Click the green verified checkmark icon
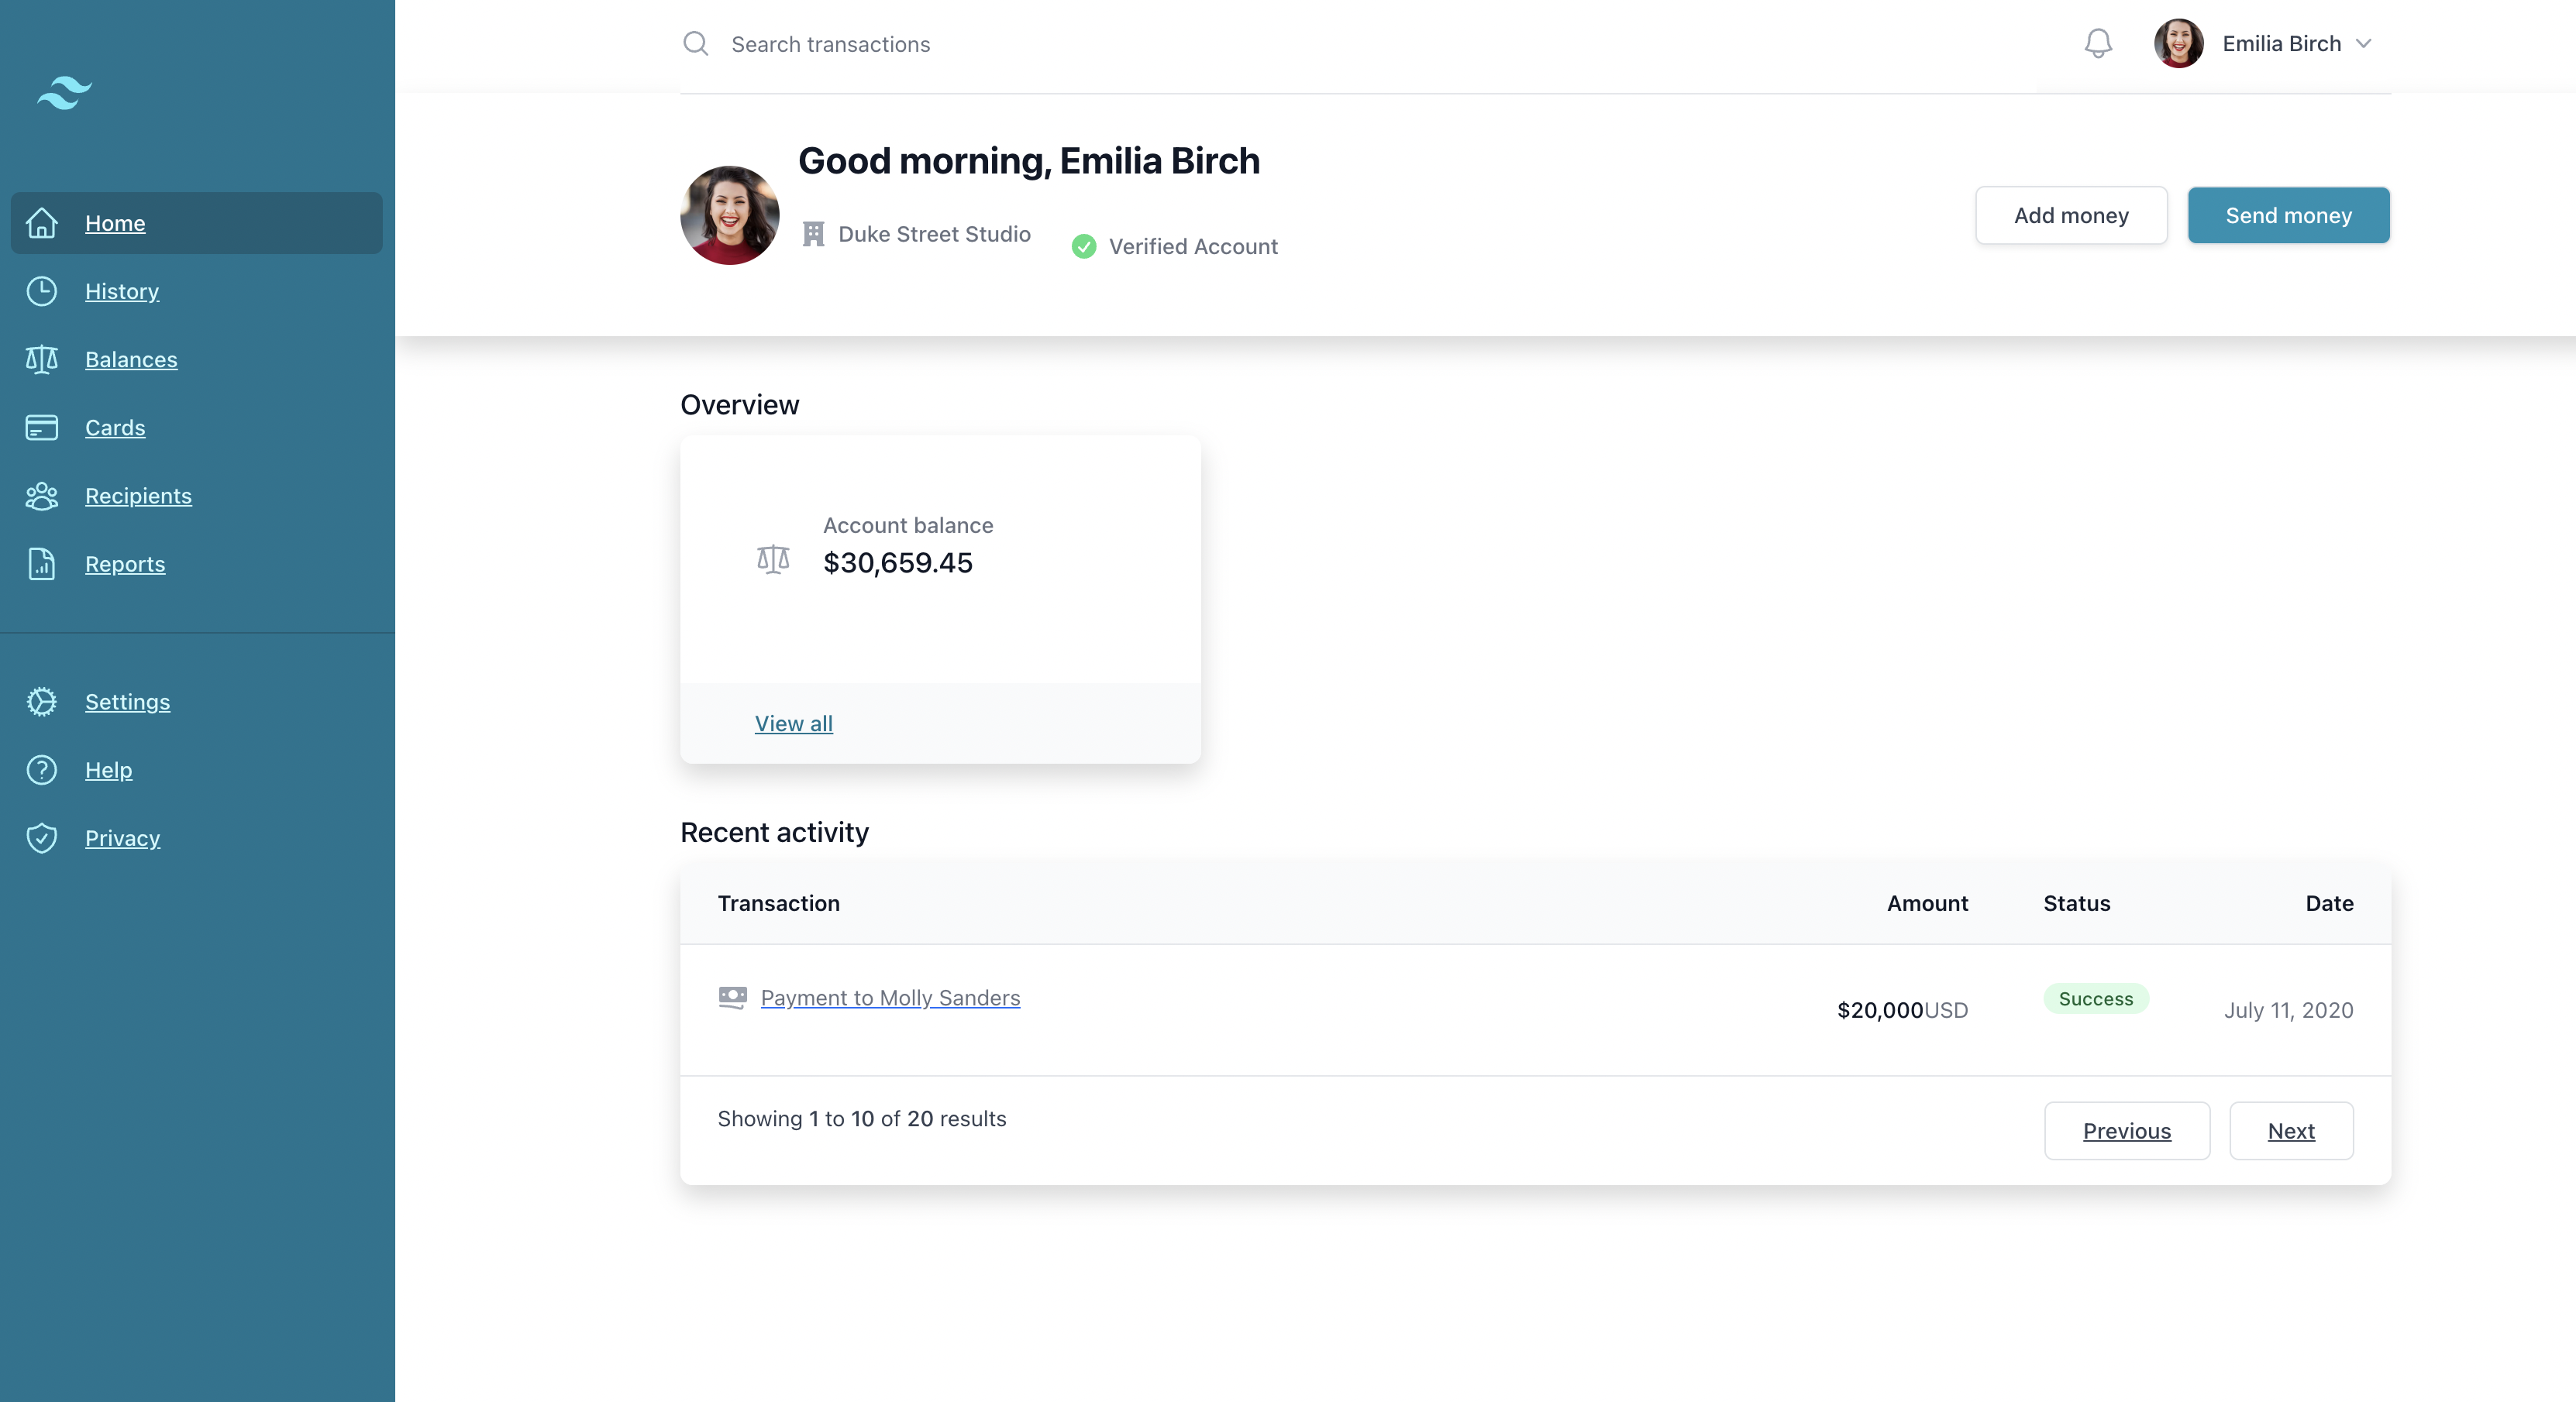The image size is (2576, 1402). 1083,246
